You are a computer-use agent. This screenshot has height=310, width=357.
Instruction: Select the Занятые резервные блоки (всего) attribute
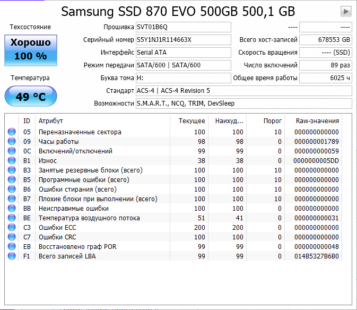pos(90,170)
